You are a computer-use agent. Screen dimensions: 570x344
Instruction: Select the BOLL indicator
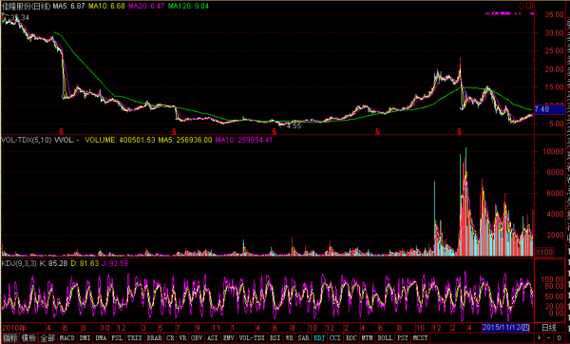[385, 338]
